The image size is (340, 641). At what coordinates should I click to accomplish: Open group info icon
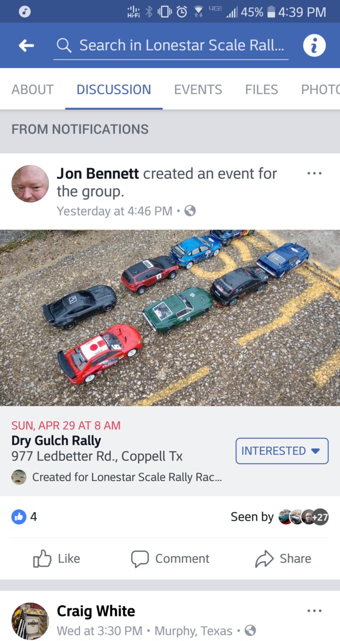coord(314,46)
